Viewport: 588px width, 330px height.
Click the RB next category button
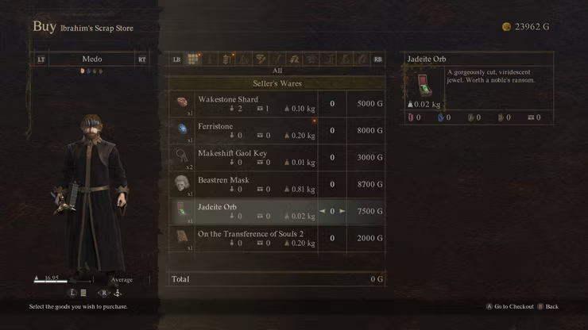(x=377, y=59)
